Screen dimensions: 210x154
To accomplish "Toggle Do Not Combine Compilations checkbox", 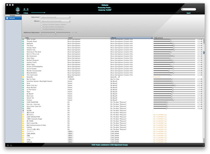I will (41, 27).
